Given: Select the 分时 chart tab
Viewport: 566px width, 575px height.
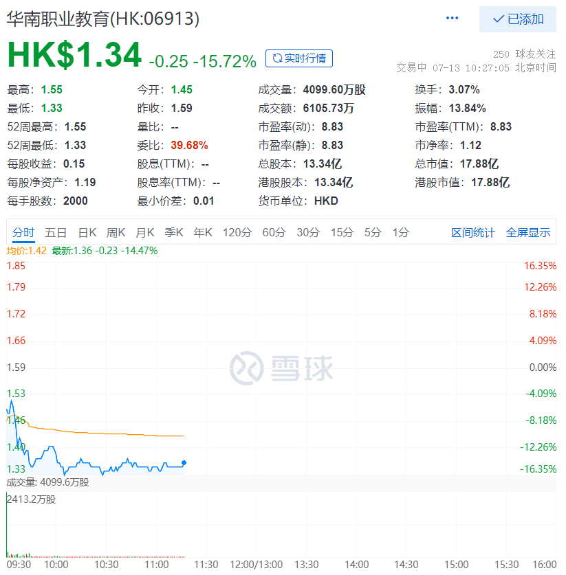Looking at the screenshot, I should point(23,232).
